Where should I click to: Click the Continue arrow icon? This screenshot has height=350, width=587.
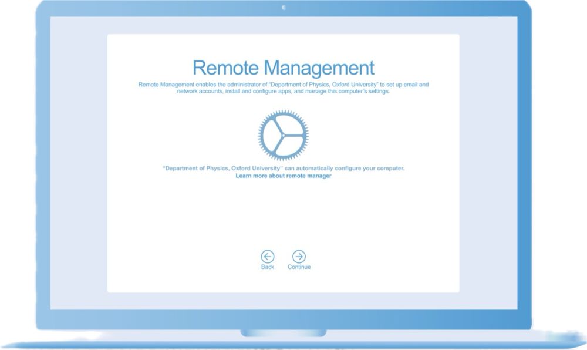299,257
